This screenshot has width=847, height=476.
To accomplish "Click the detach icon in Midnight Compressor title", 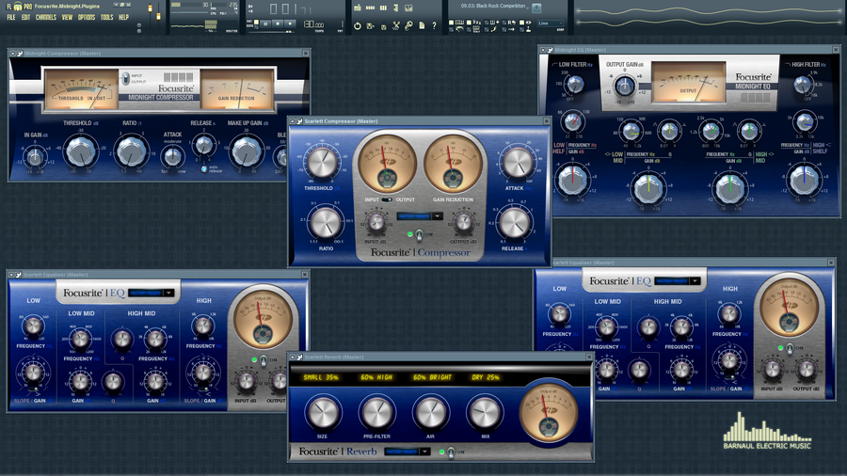I will [20, 54].
